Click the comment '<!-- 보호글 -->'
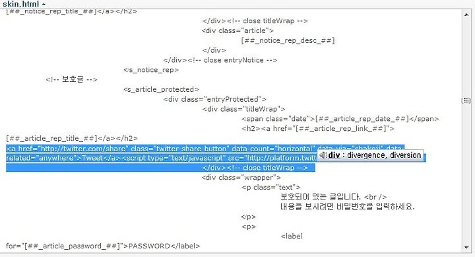This screenshot has width=475, height=257. [71, 79]
